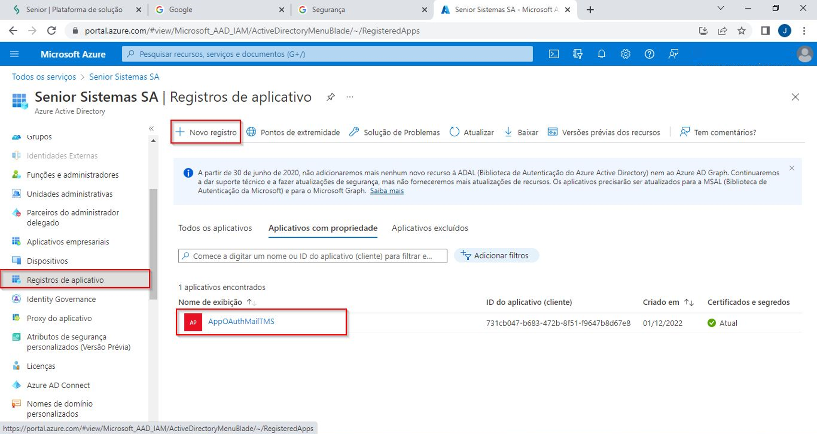Click the Atual certificate status

[x=722, y=323]
